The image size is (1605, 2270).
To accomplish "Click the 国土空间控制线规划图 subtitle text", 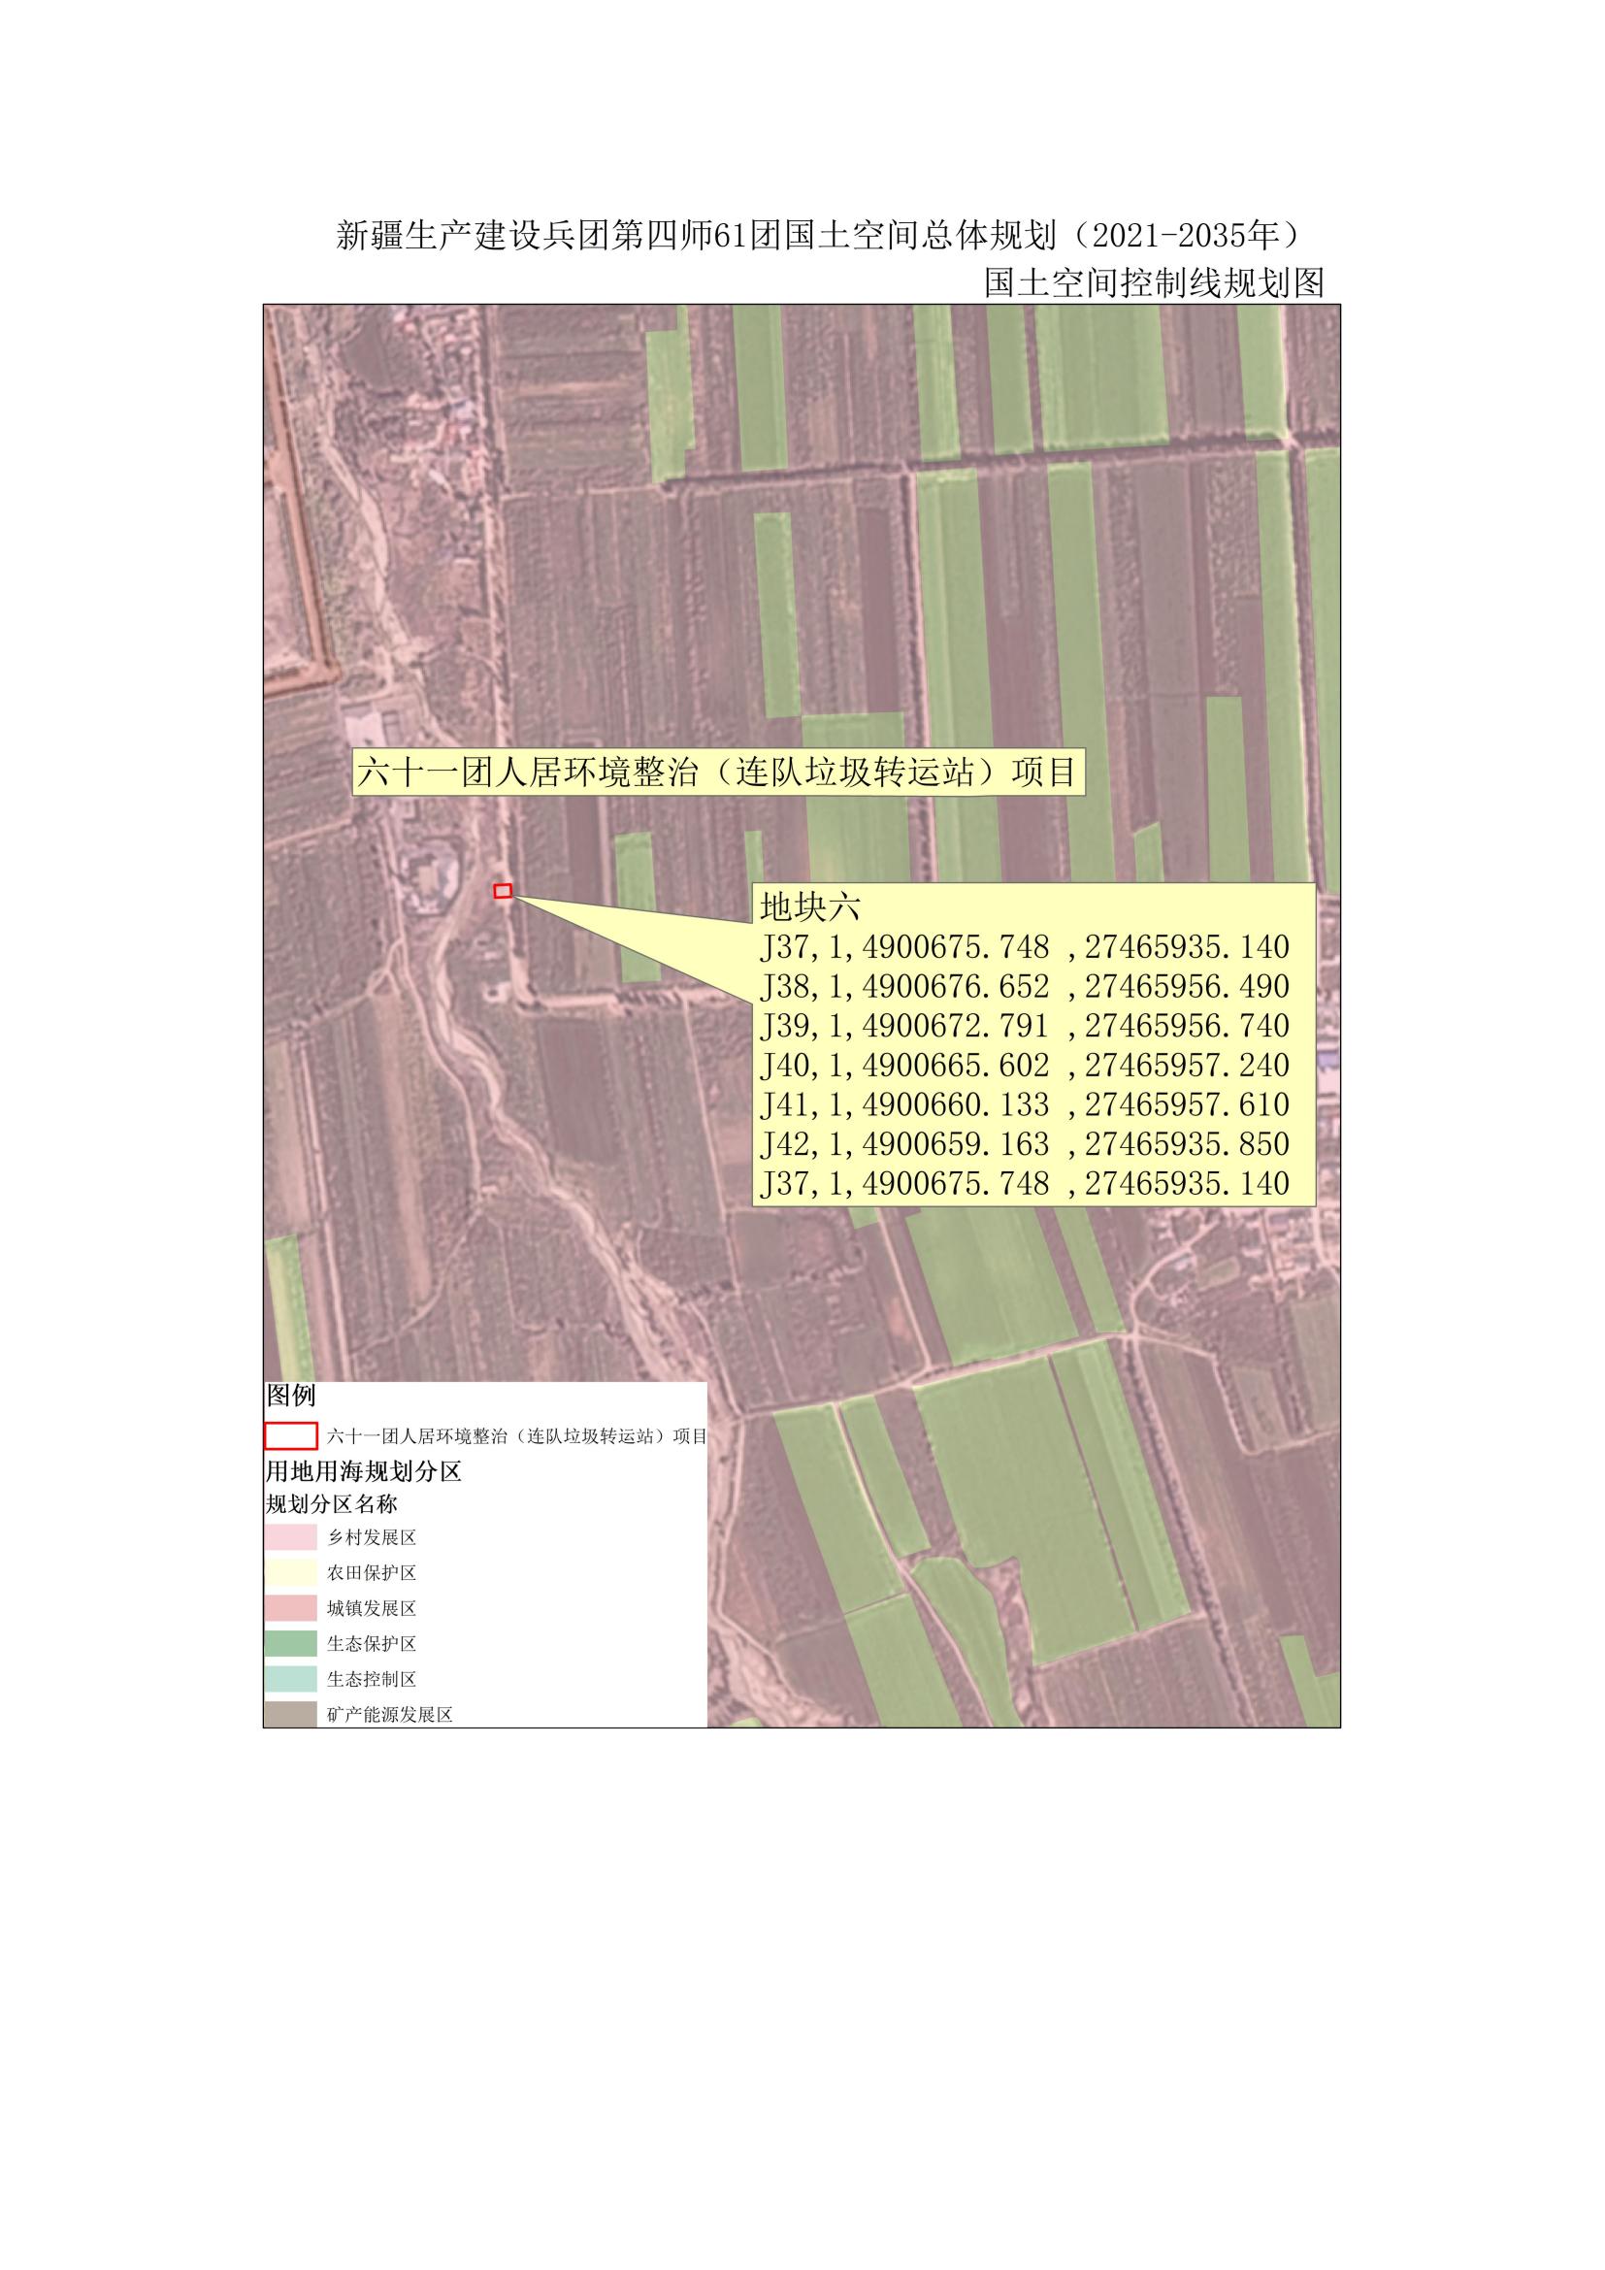I will tap(1153, 283).
